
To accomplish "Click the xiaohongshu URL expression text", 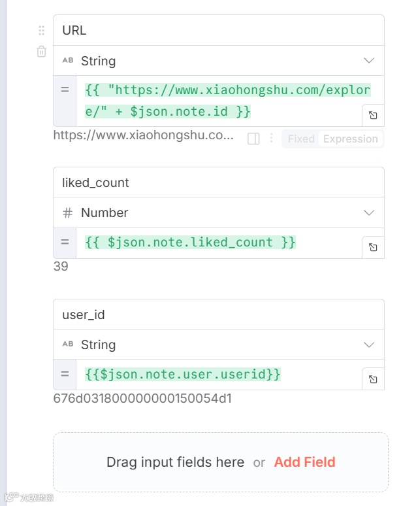I will 227,101.
